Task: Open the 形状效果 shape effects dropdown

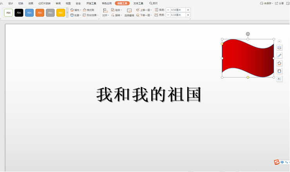Action: click(91, 15)
